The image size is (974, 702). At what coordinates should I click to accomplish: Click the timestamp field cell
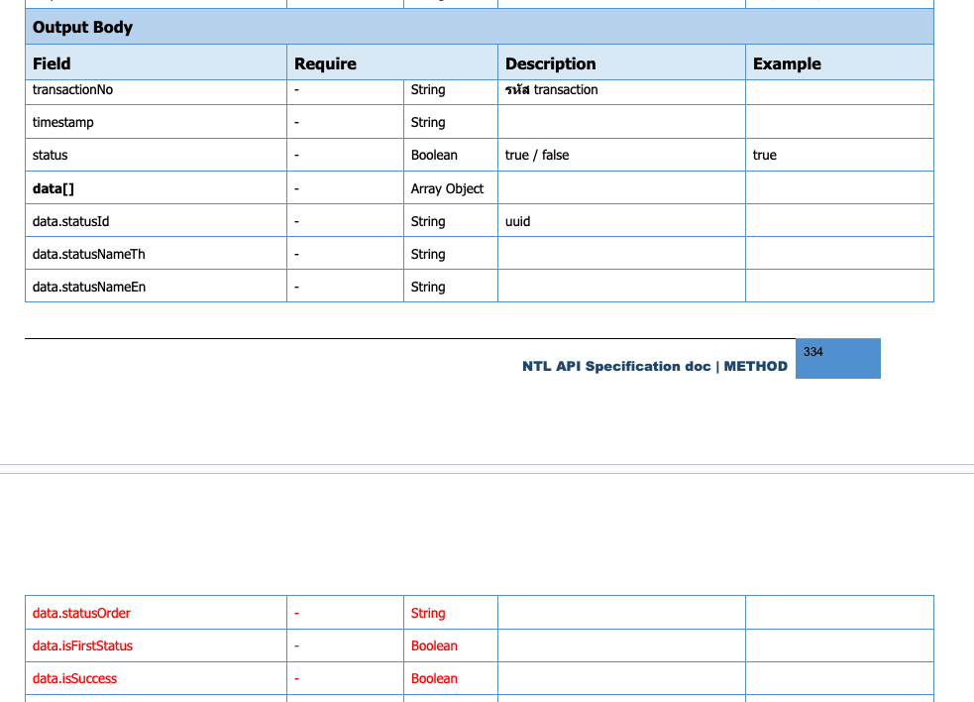[63, 123]
